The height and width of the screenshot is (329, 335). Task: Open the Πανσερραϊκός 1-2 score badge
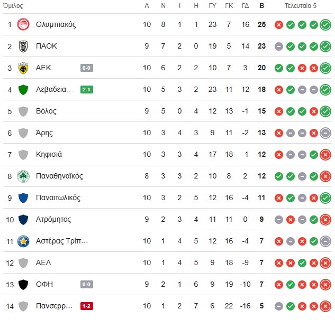click(x=87, y=306)
